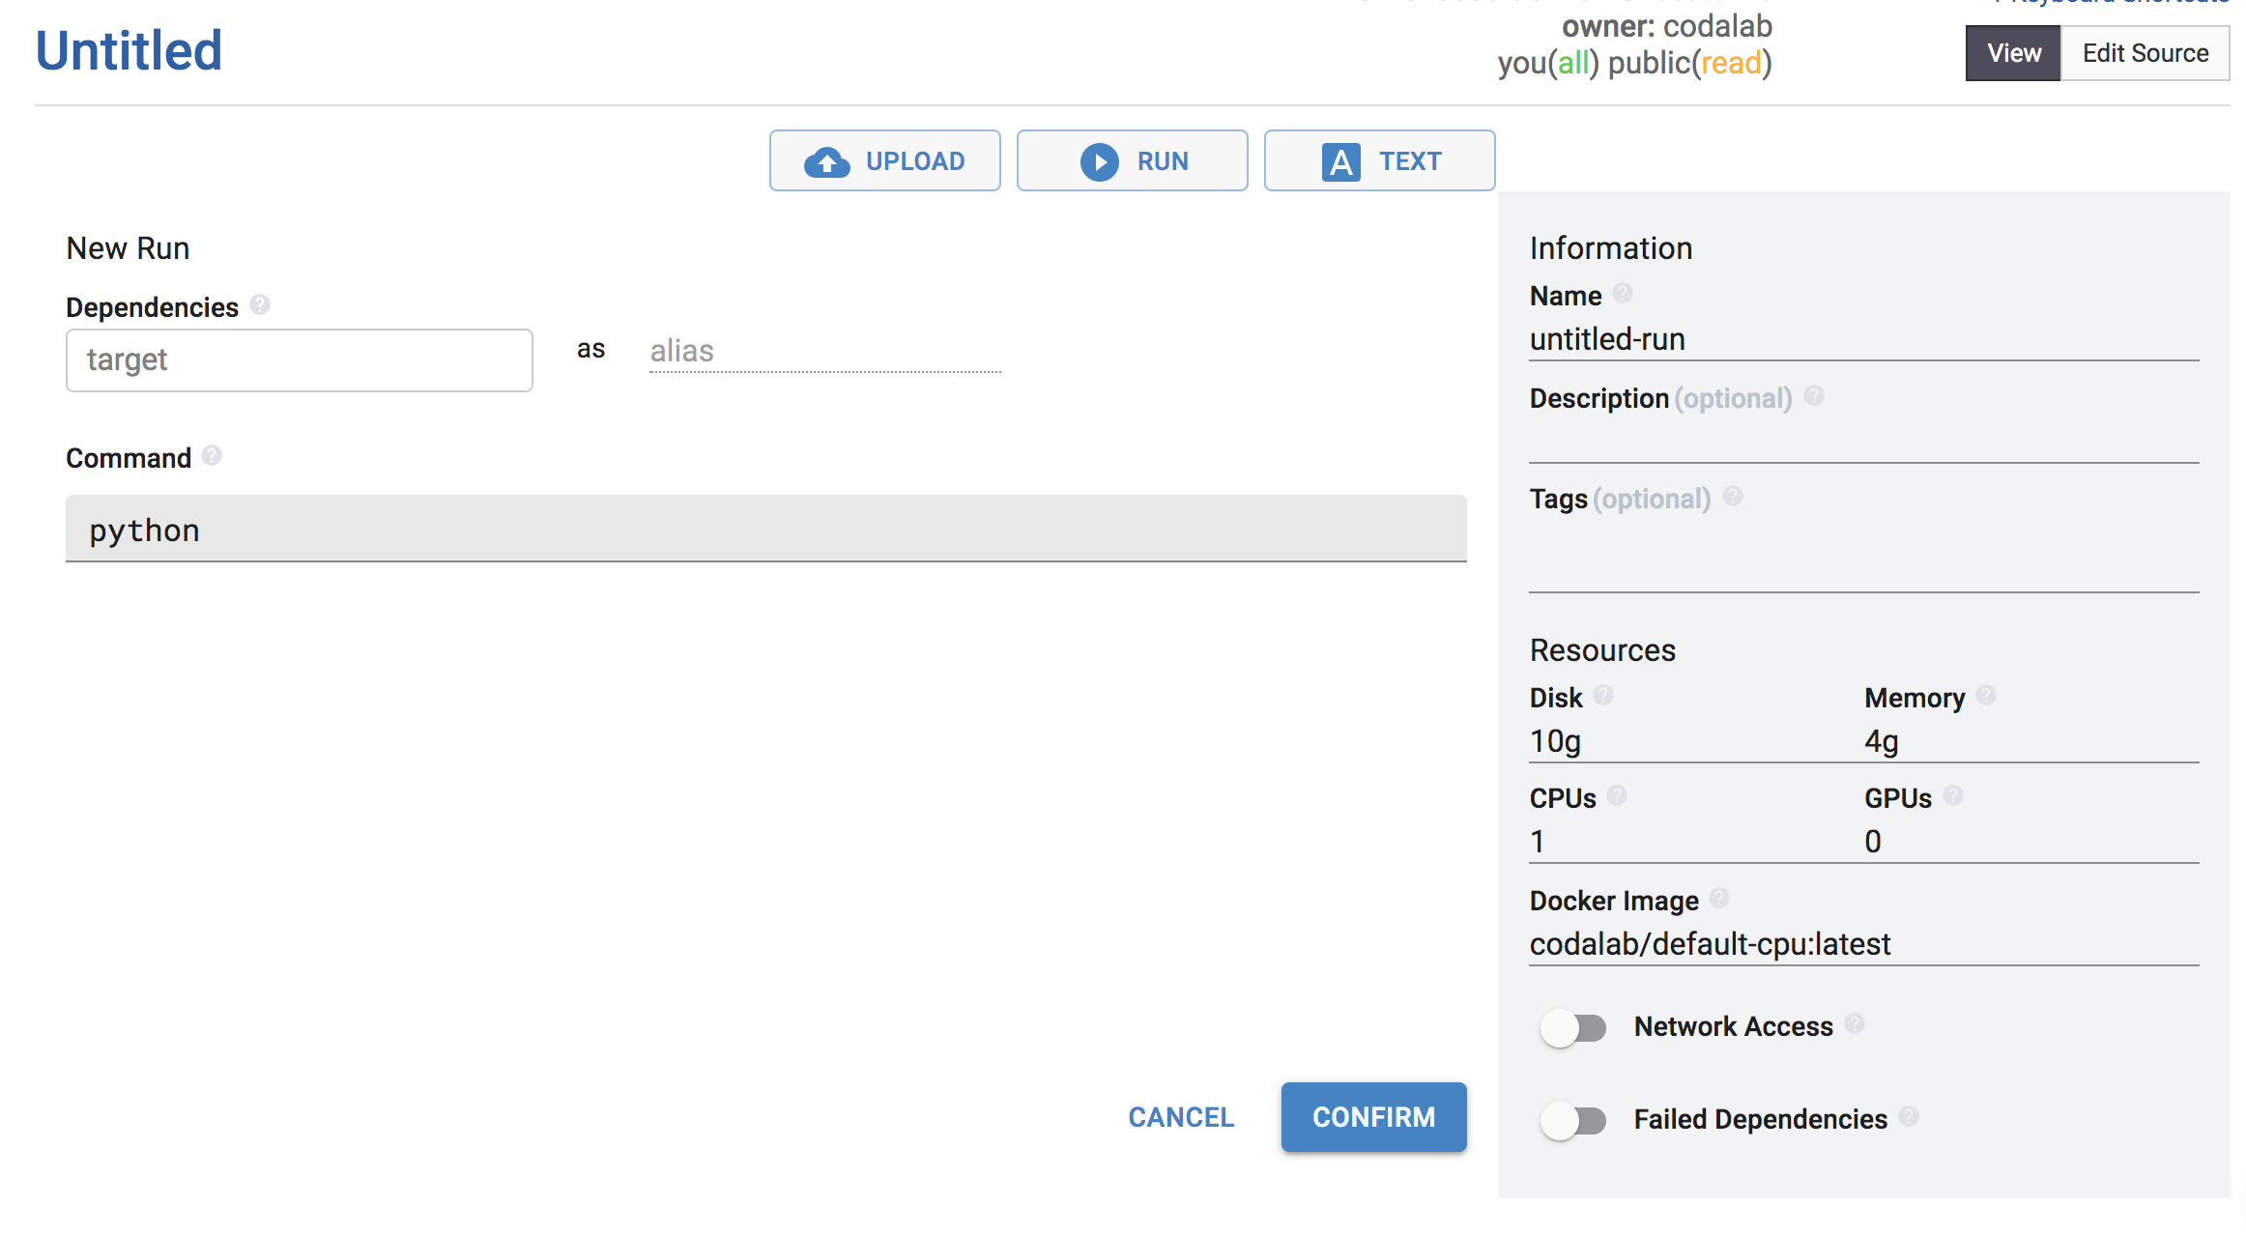The image size is (2246, 1235).
Task: Open the GPUs help icon
Action: click(1954, 795)
